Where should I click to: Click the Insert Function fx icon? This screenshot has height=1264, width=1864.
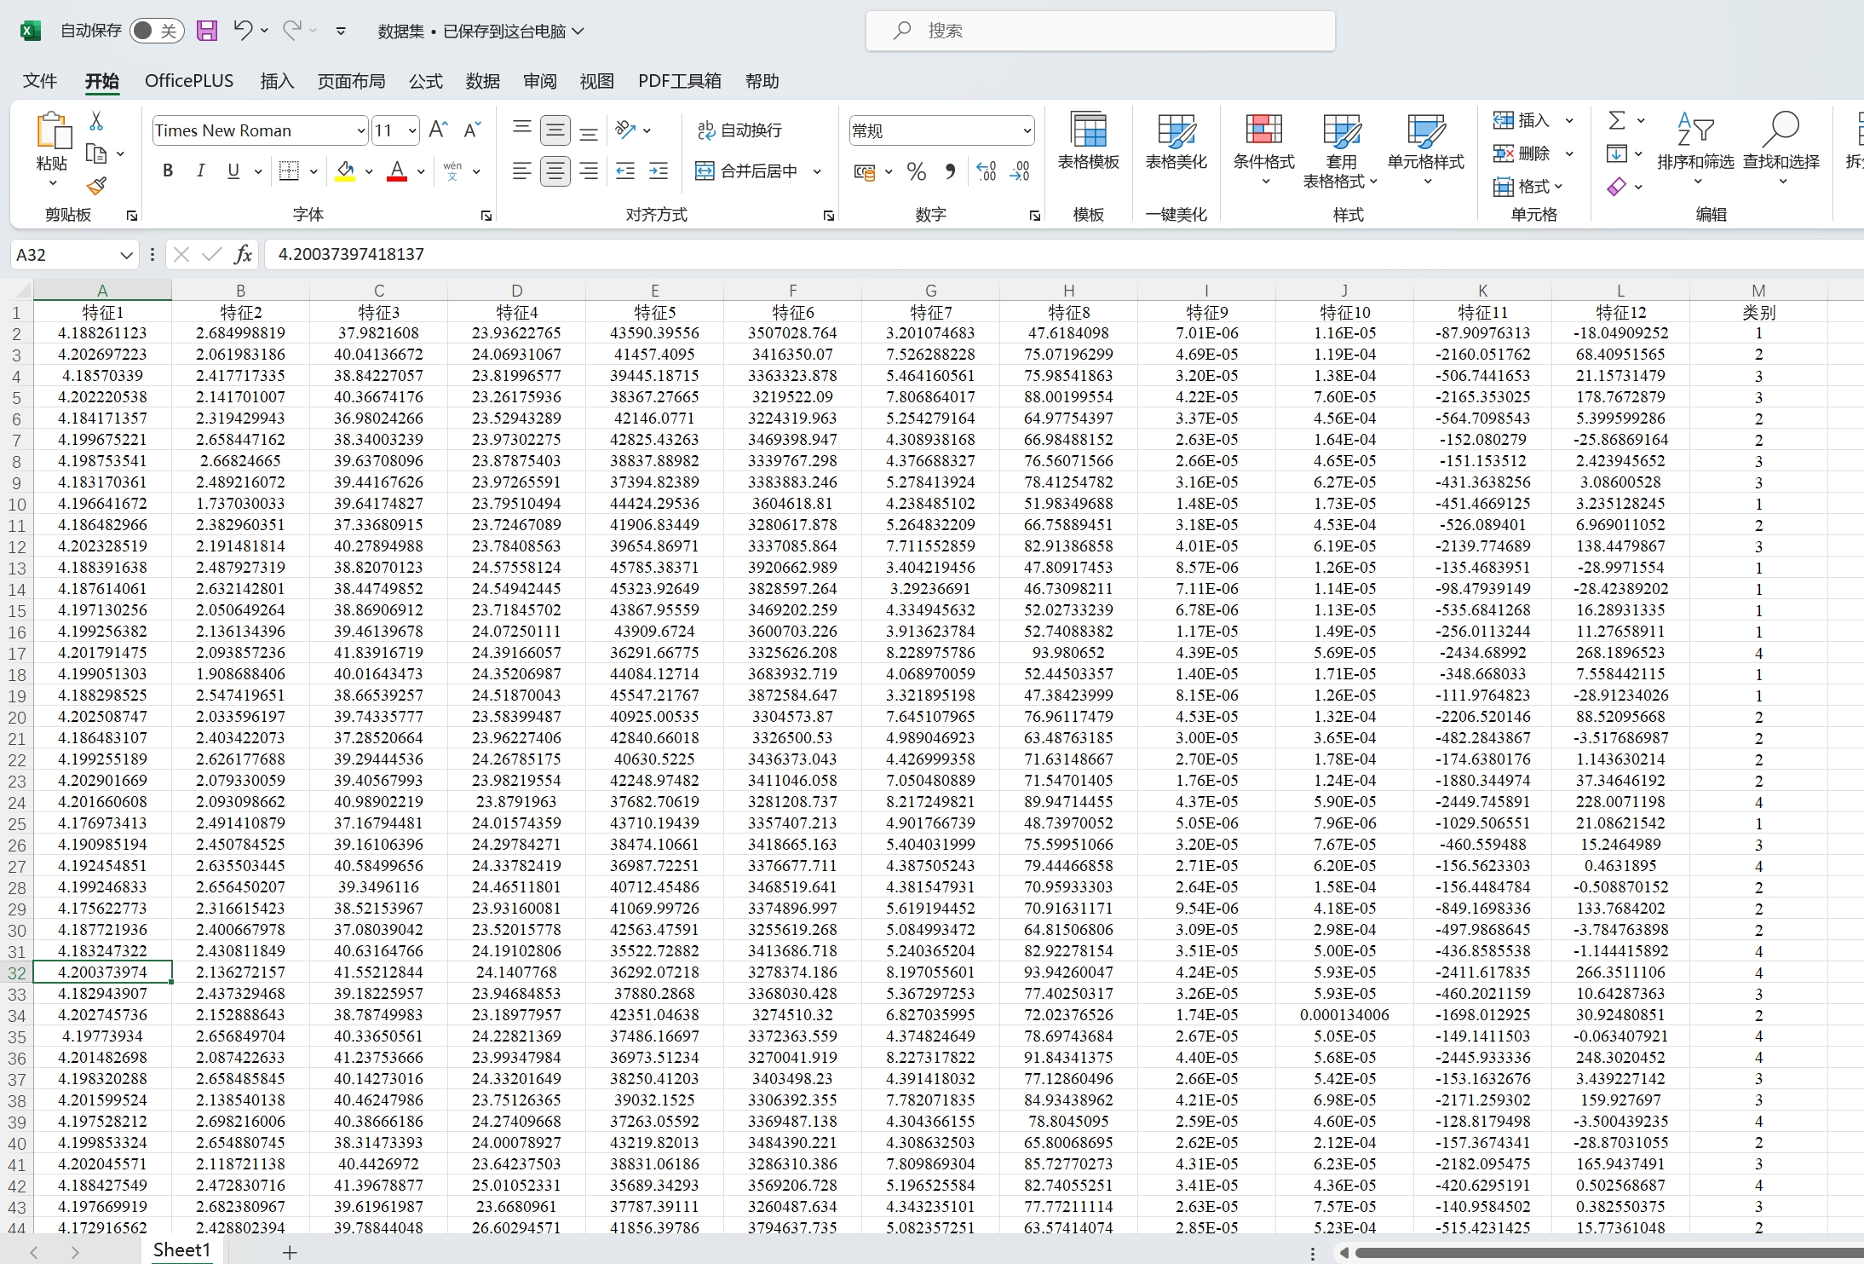tap(243, 254)
